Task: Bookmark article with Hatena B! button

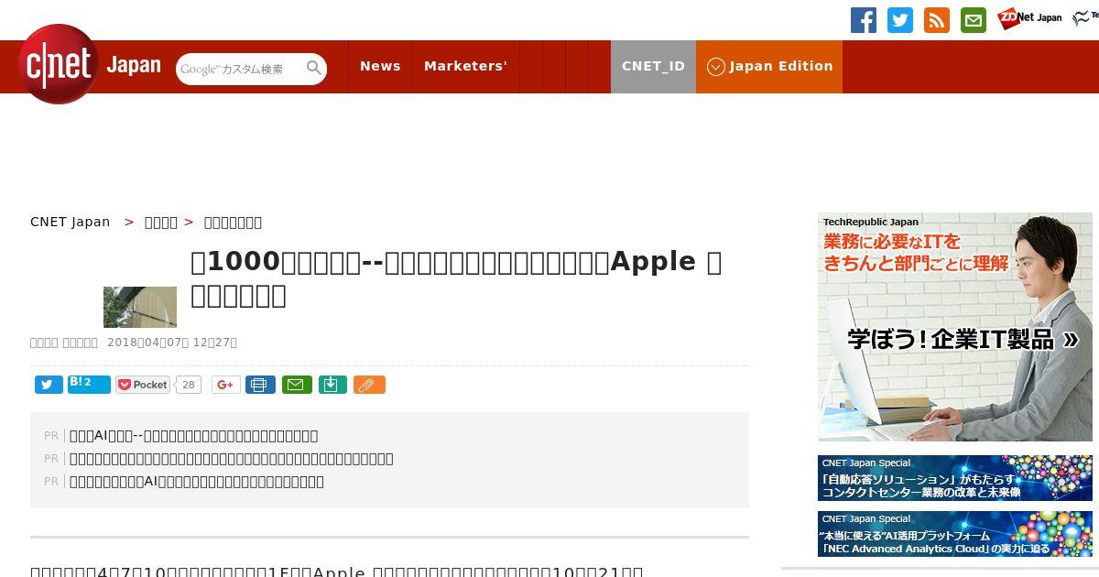Action: point(89,385)
